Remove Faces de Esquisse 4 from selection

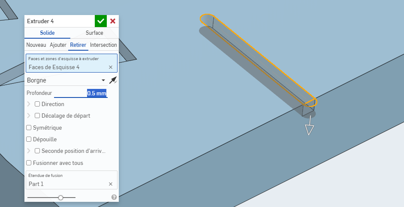point(111,67)
